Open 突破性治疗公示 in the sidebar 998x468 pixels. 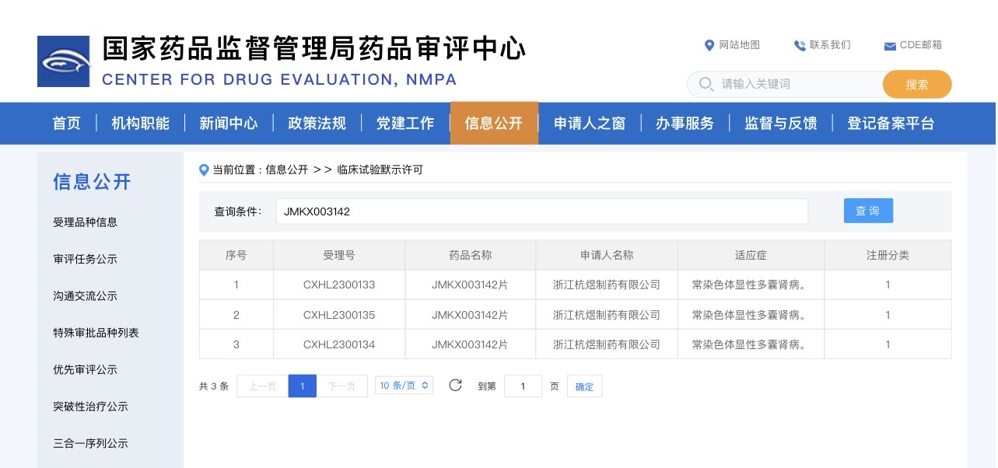coord(90,407)
